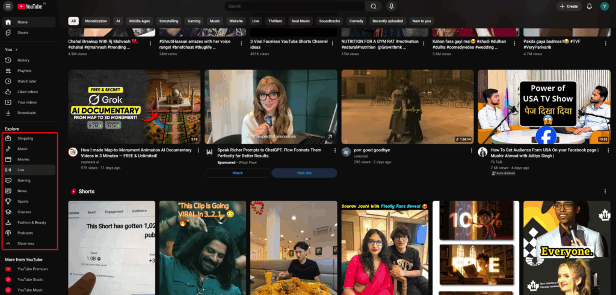Select the Recently uploaded chip

[x=388, y=21]
